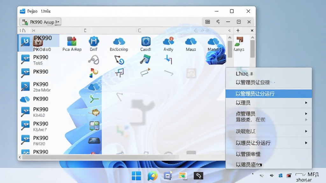The image size is (326, 183).
Task: Select the basket icon in icon column
Action: 94,112
